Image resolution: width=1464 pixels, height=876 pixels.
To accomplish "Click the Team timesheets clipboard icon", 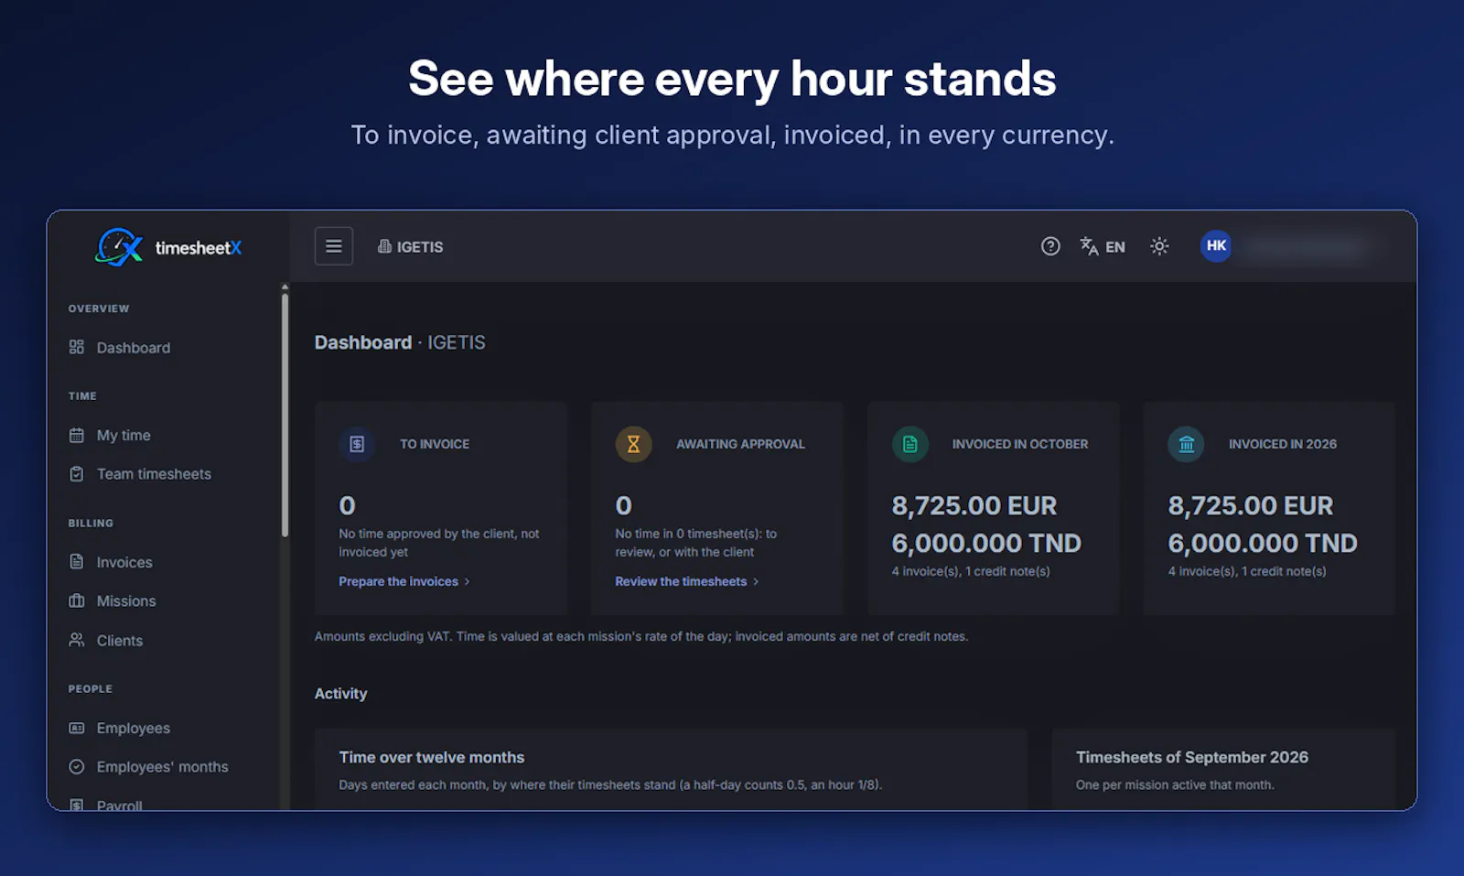I will [x=77, y=473].
